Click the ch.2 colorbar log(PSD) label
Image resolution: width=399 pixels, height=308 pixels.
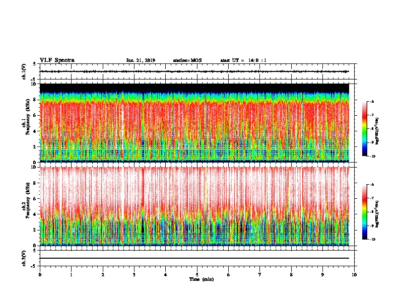pos(377,214)
